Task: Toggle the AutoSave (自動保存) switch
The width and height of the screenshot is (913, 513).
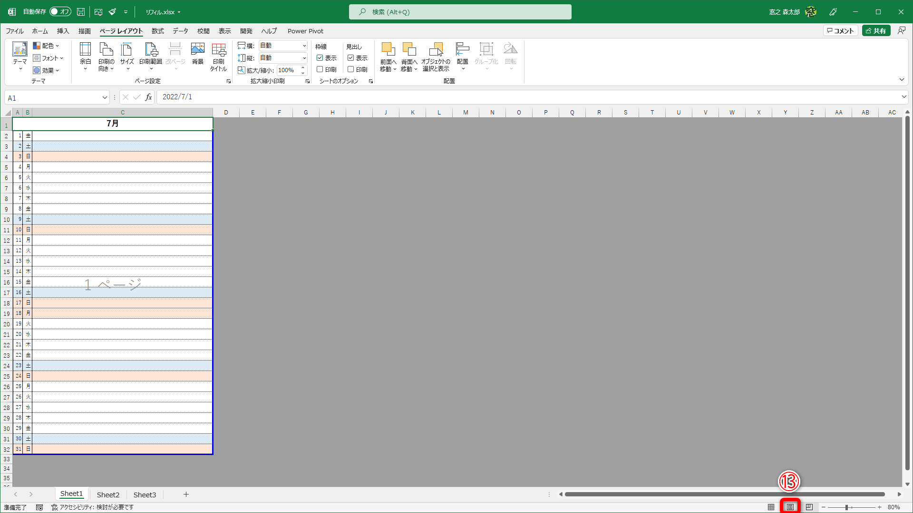Action: [60, 11]
